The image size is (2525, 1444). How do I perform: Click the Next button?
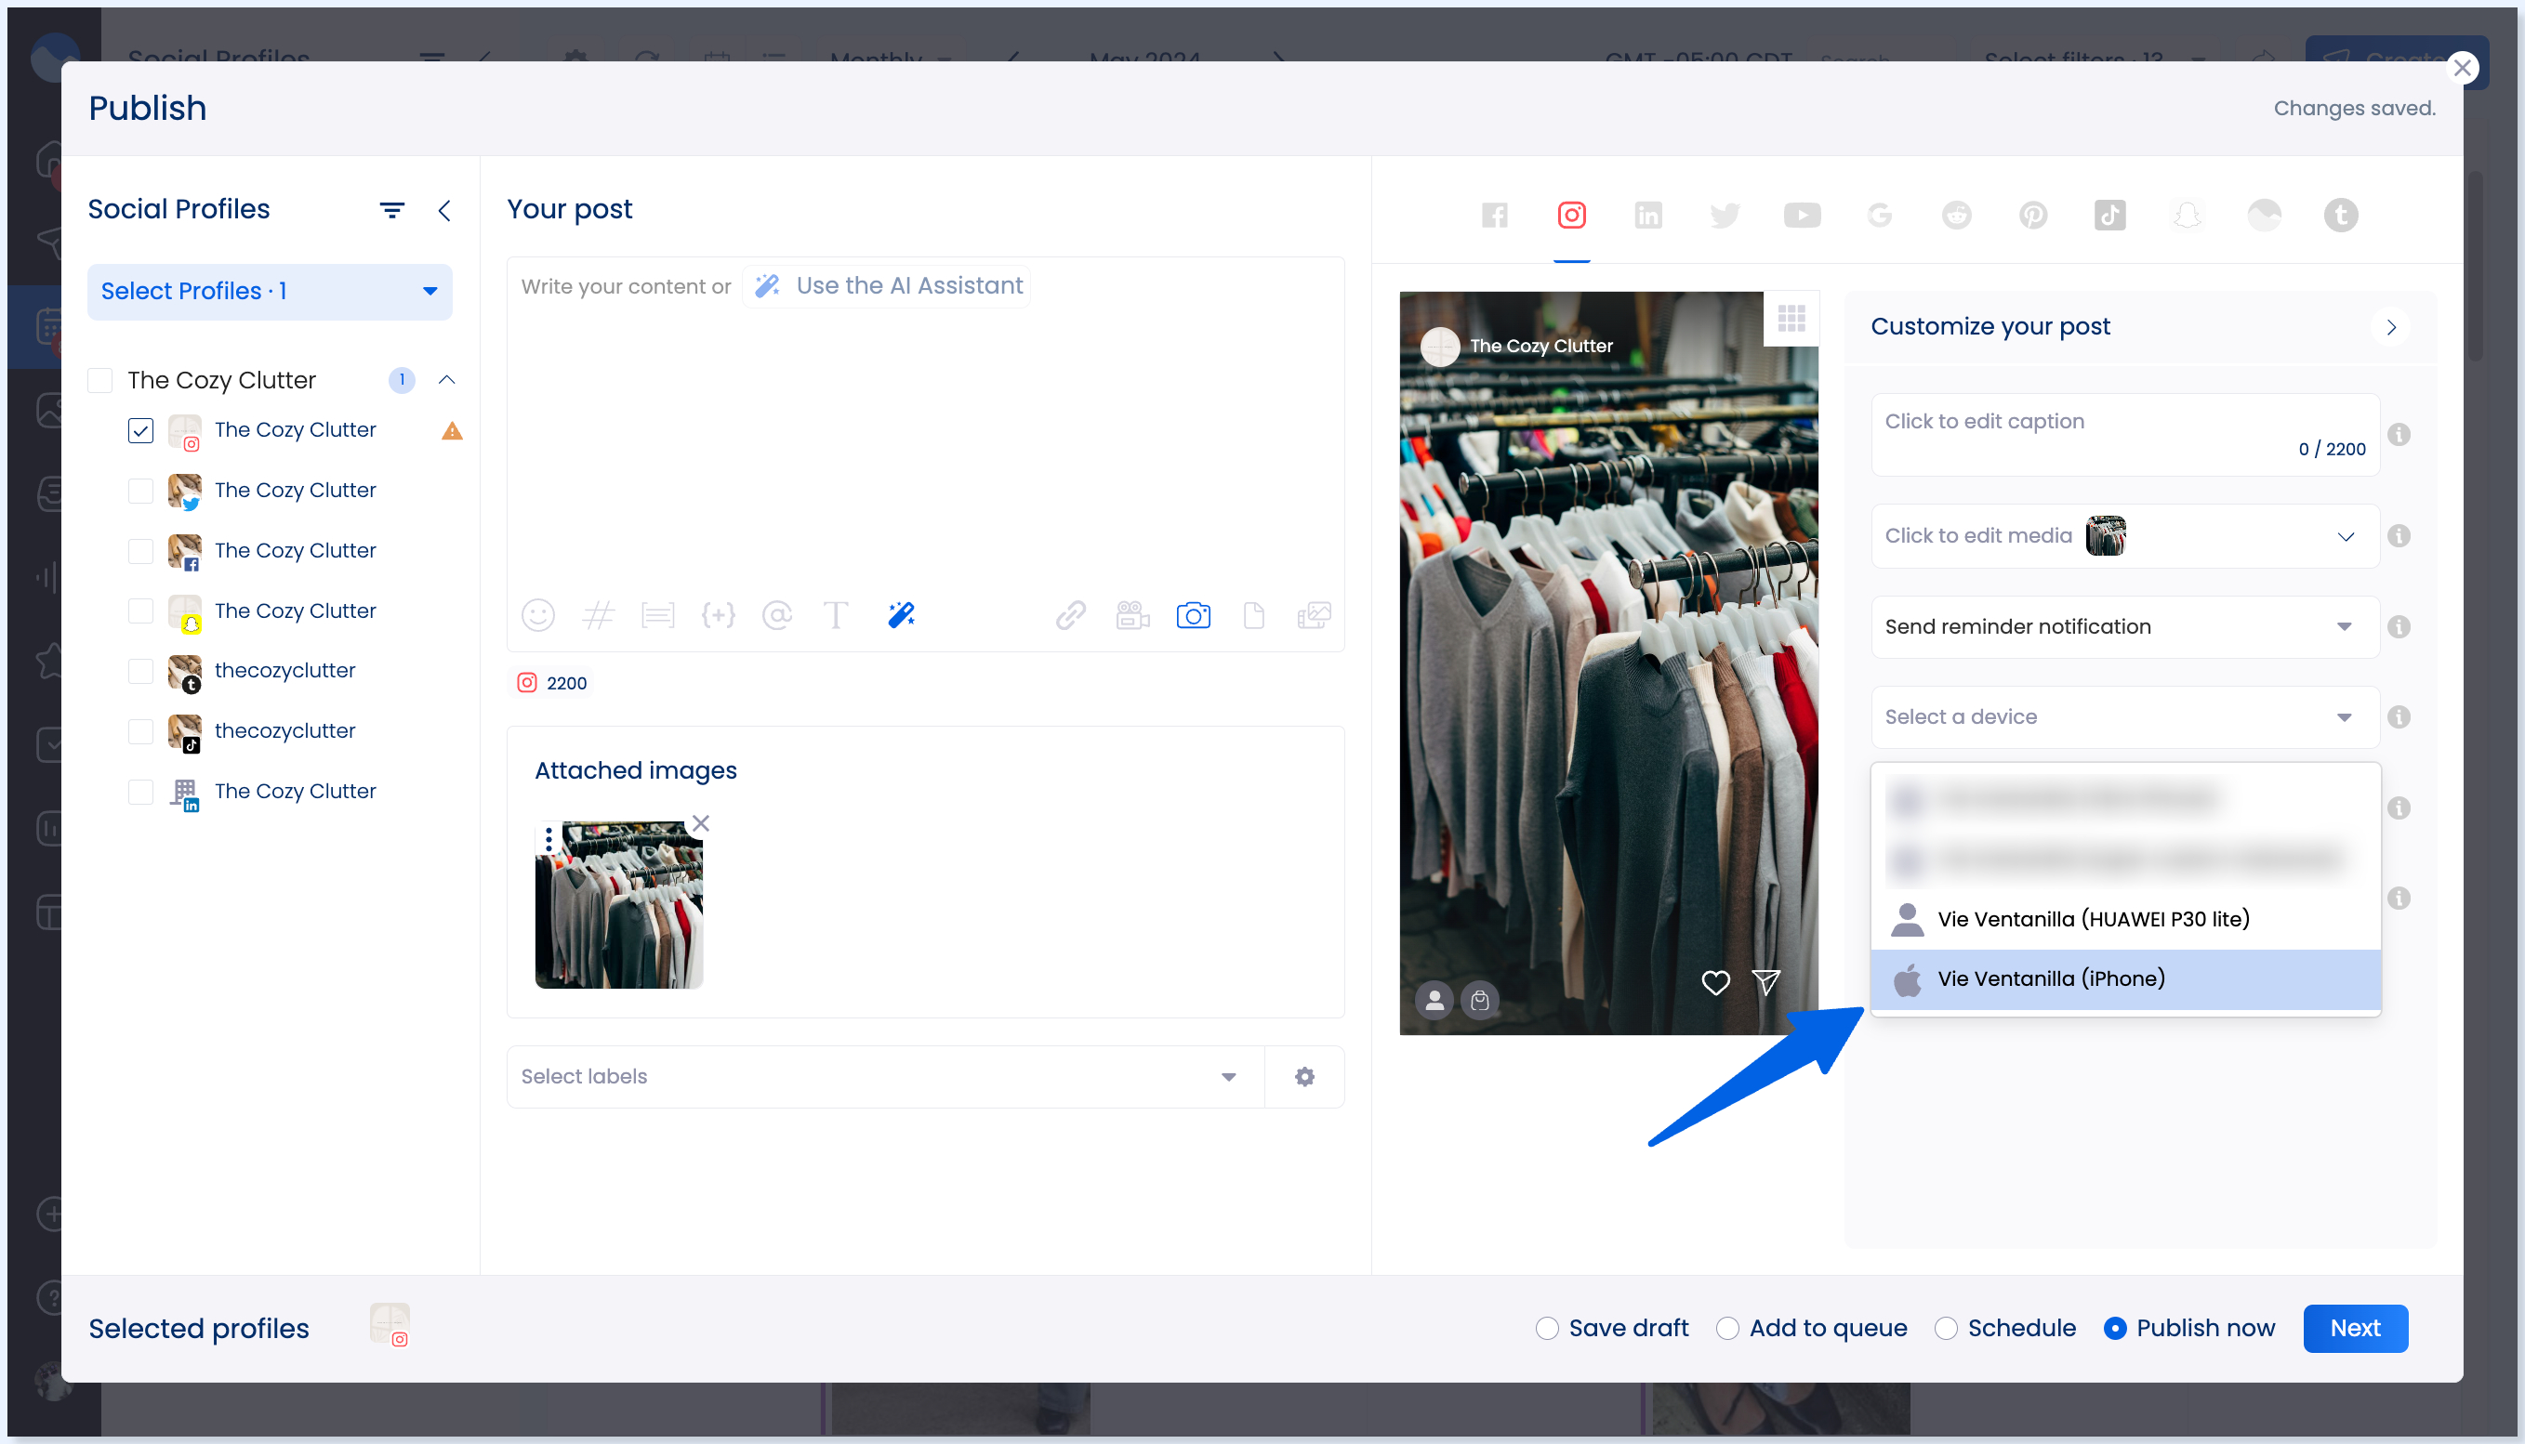2356,1328
